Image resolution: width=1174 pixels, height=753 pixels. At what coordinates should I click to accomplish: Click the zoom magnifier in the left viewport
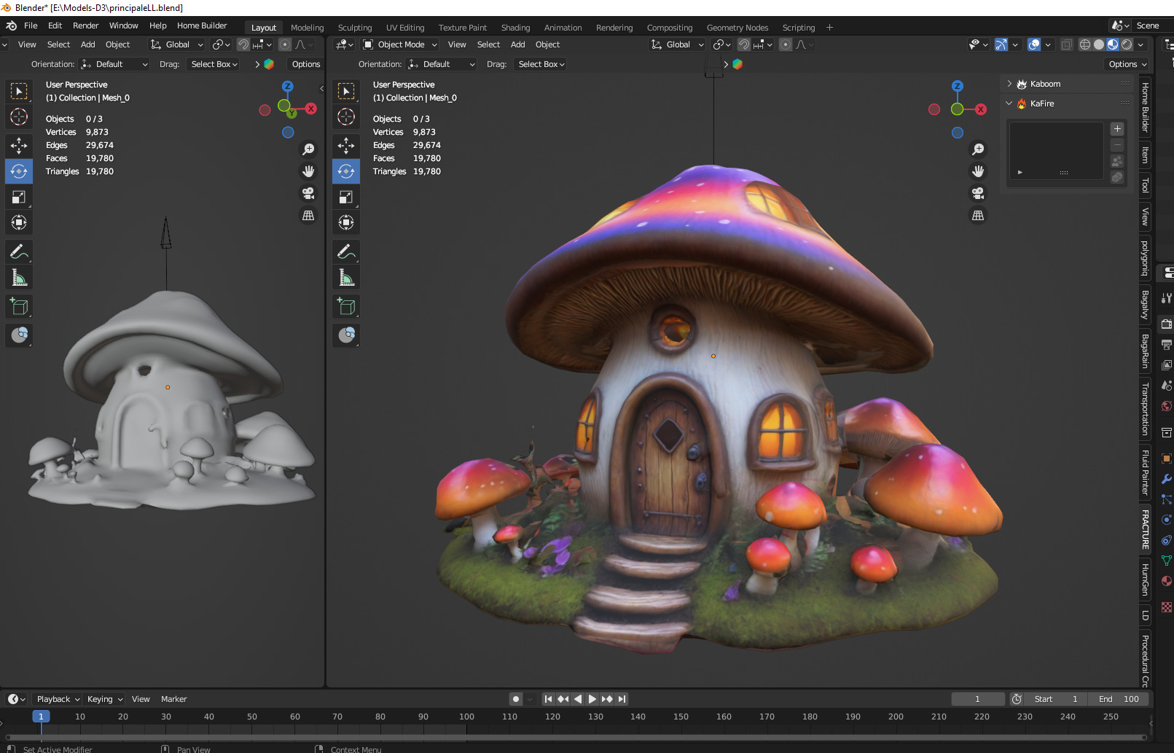308,149
